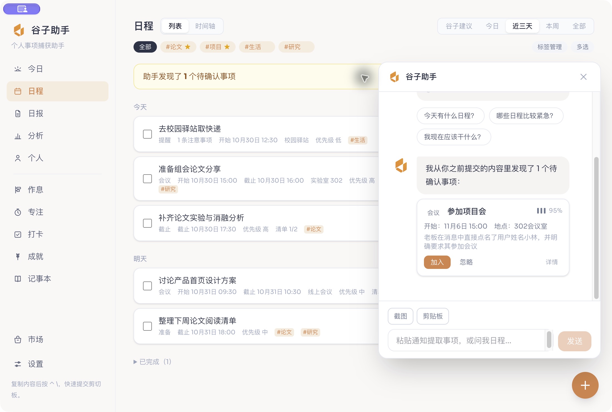The image size is (612, 412).
Task: Open the 专注 timer sidebar item
Action: [x=57, y=212]
